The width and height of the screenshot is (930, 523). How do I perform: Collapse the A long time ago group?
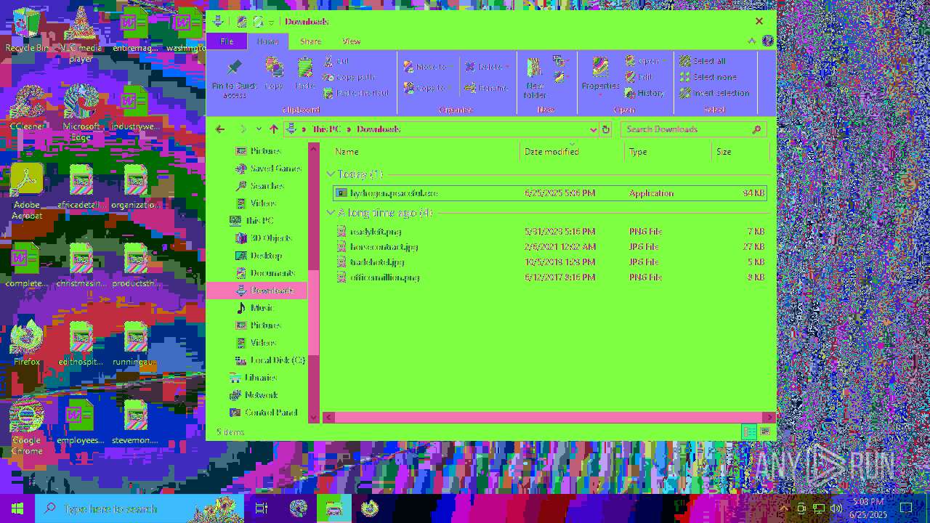[331, 213]
